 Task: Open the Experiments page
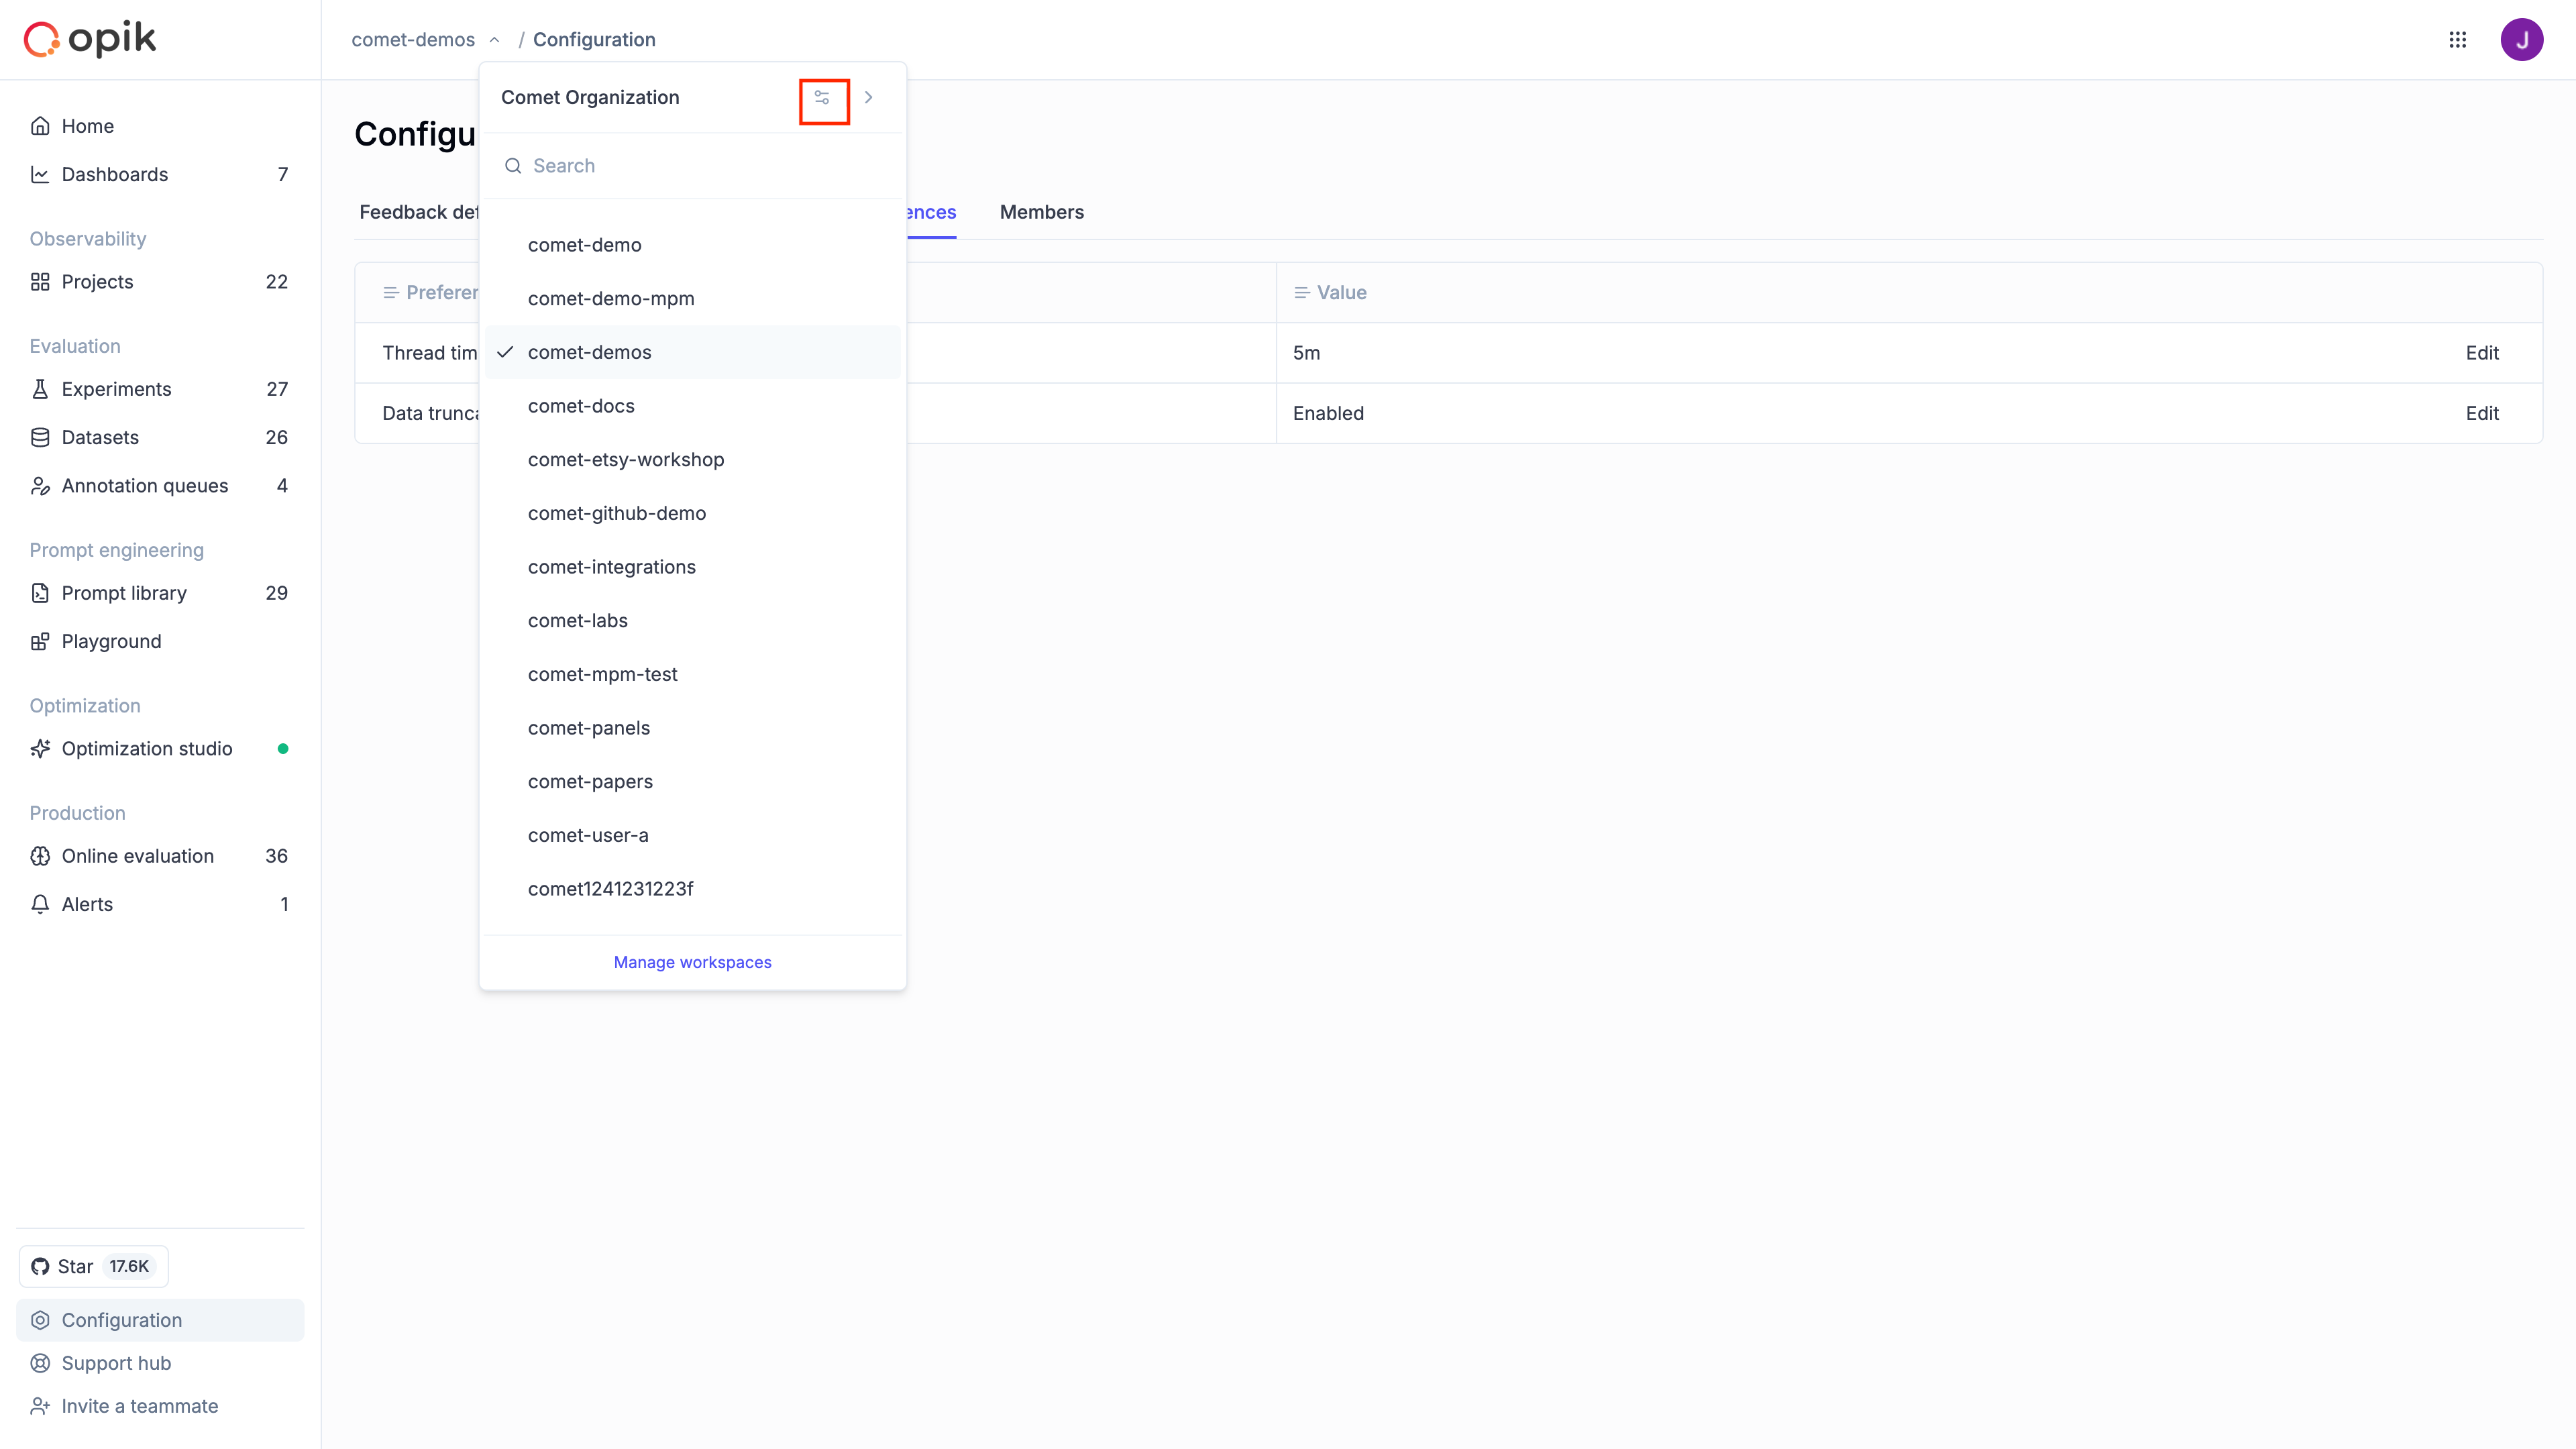click(116, 388)
